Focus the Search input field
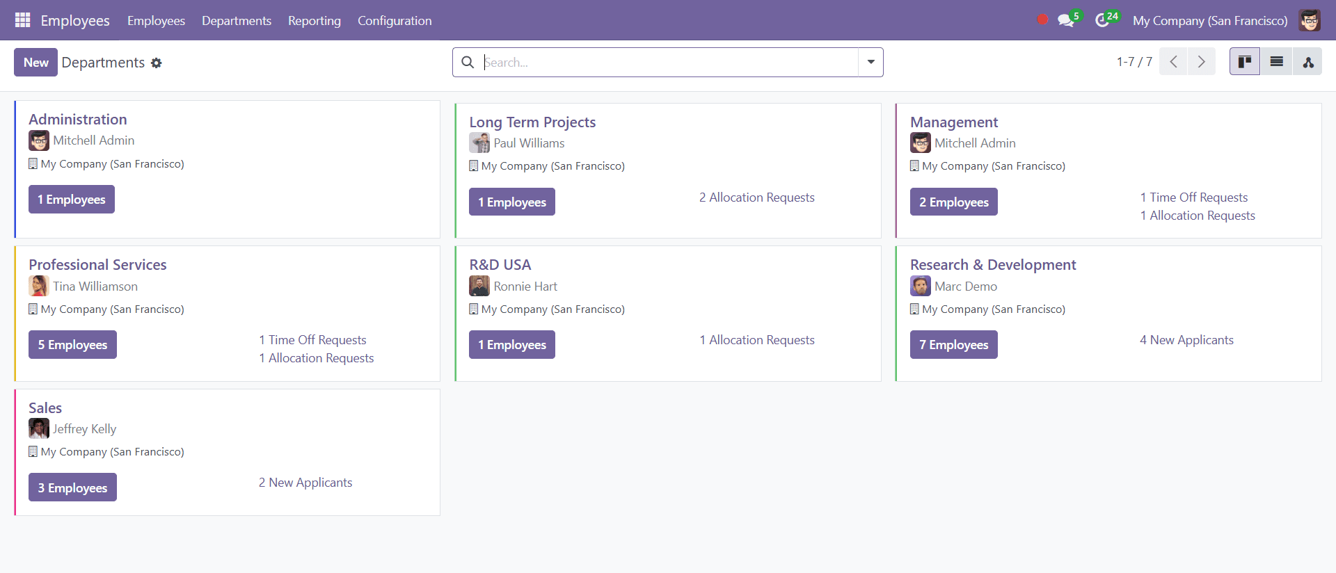Screen dimensions: 1336x573 pyautogui.click(x=668, y=62)
